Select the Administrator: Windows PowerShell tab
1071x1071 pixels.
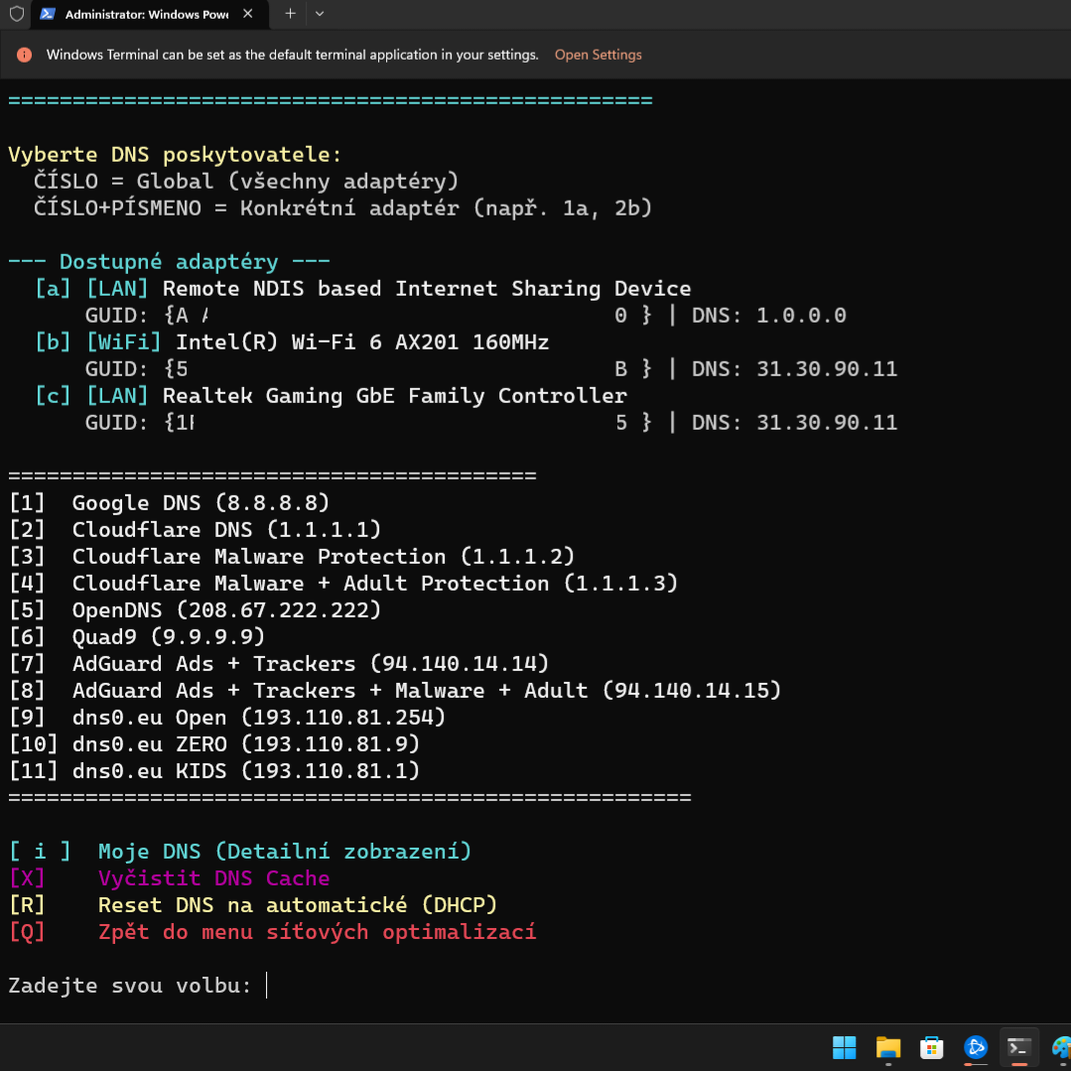[144, 15]
